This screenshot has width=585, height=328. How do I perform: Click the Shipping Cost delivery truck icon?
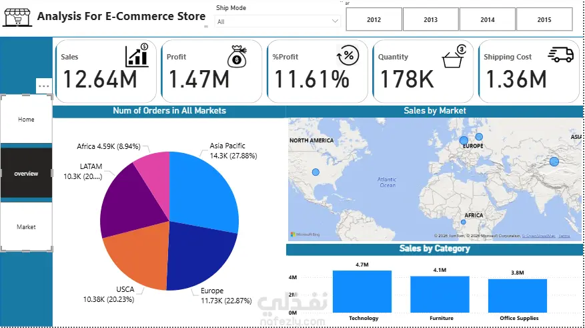coord(561,55)
